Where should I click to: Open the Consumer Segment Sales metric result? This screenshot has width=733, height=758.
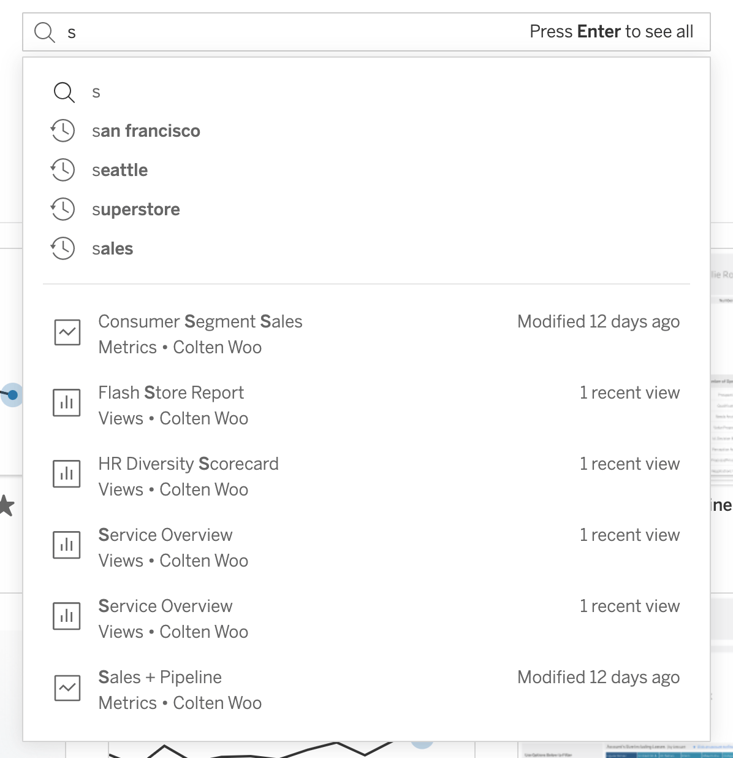tap(200, 322)
